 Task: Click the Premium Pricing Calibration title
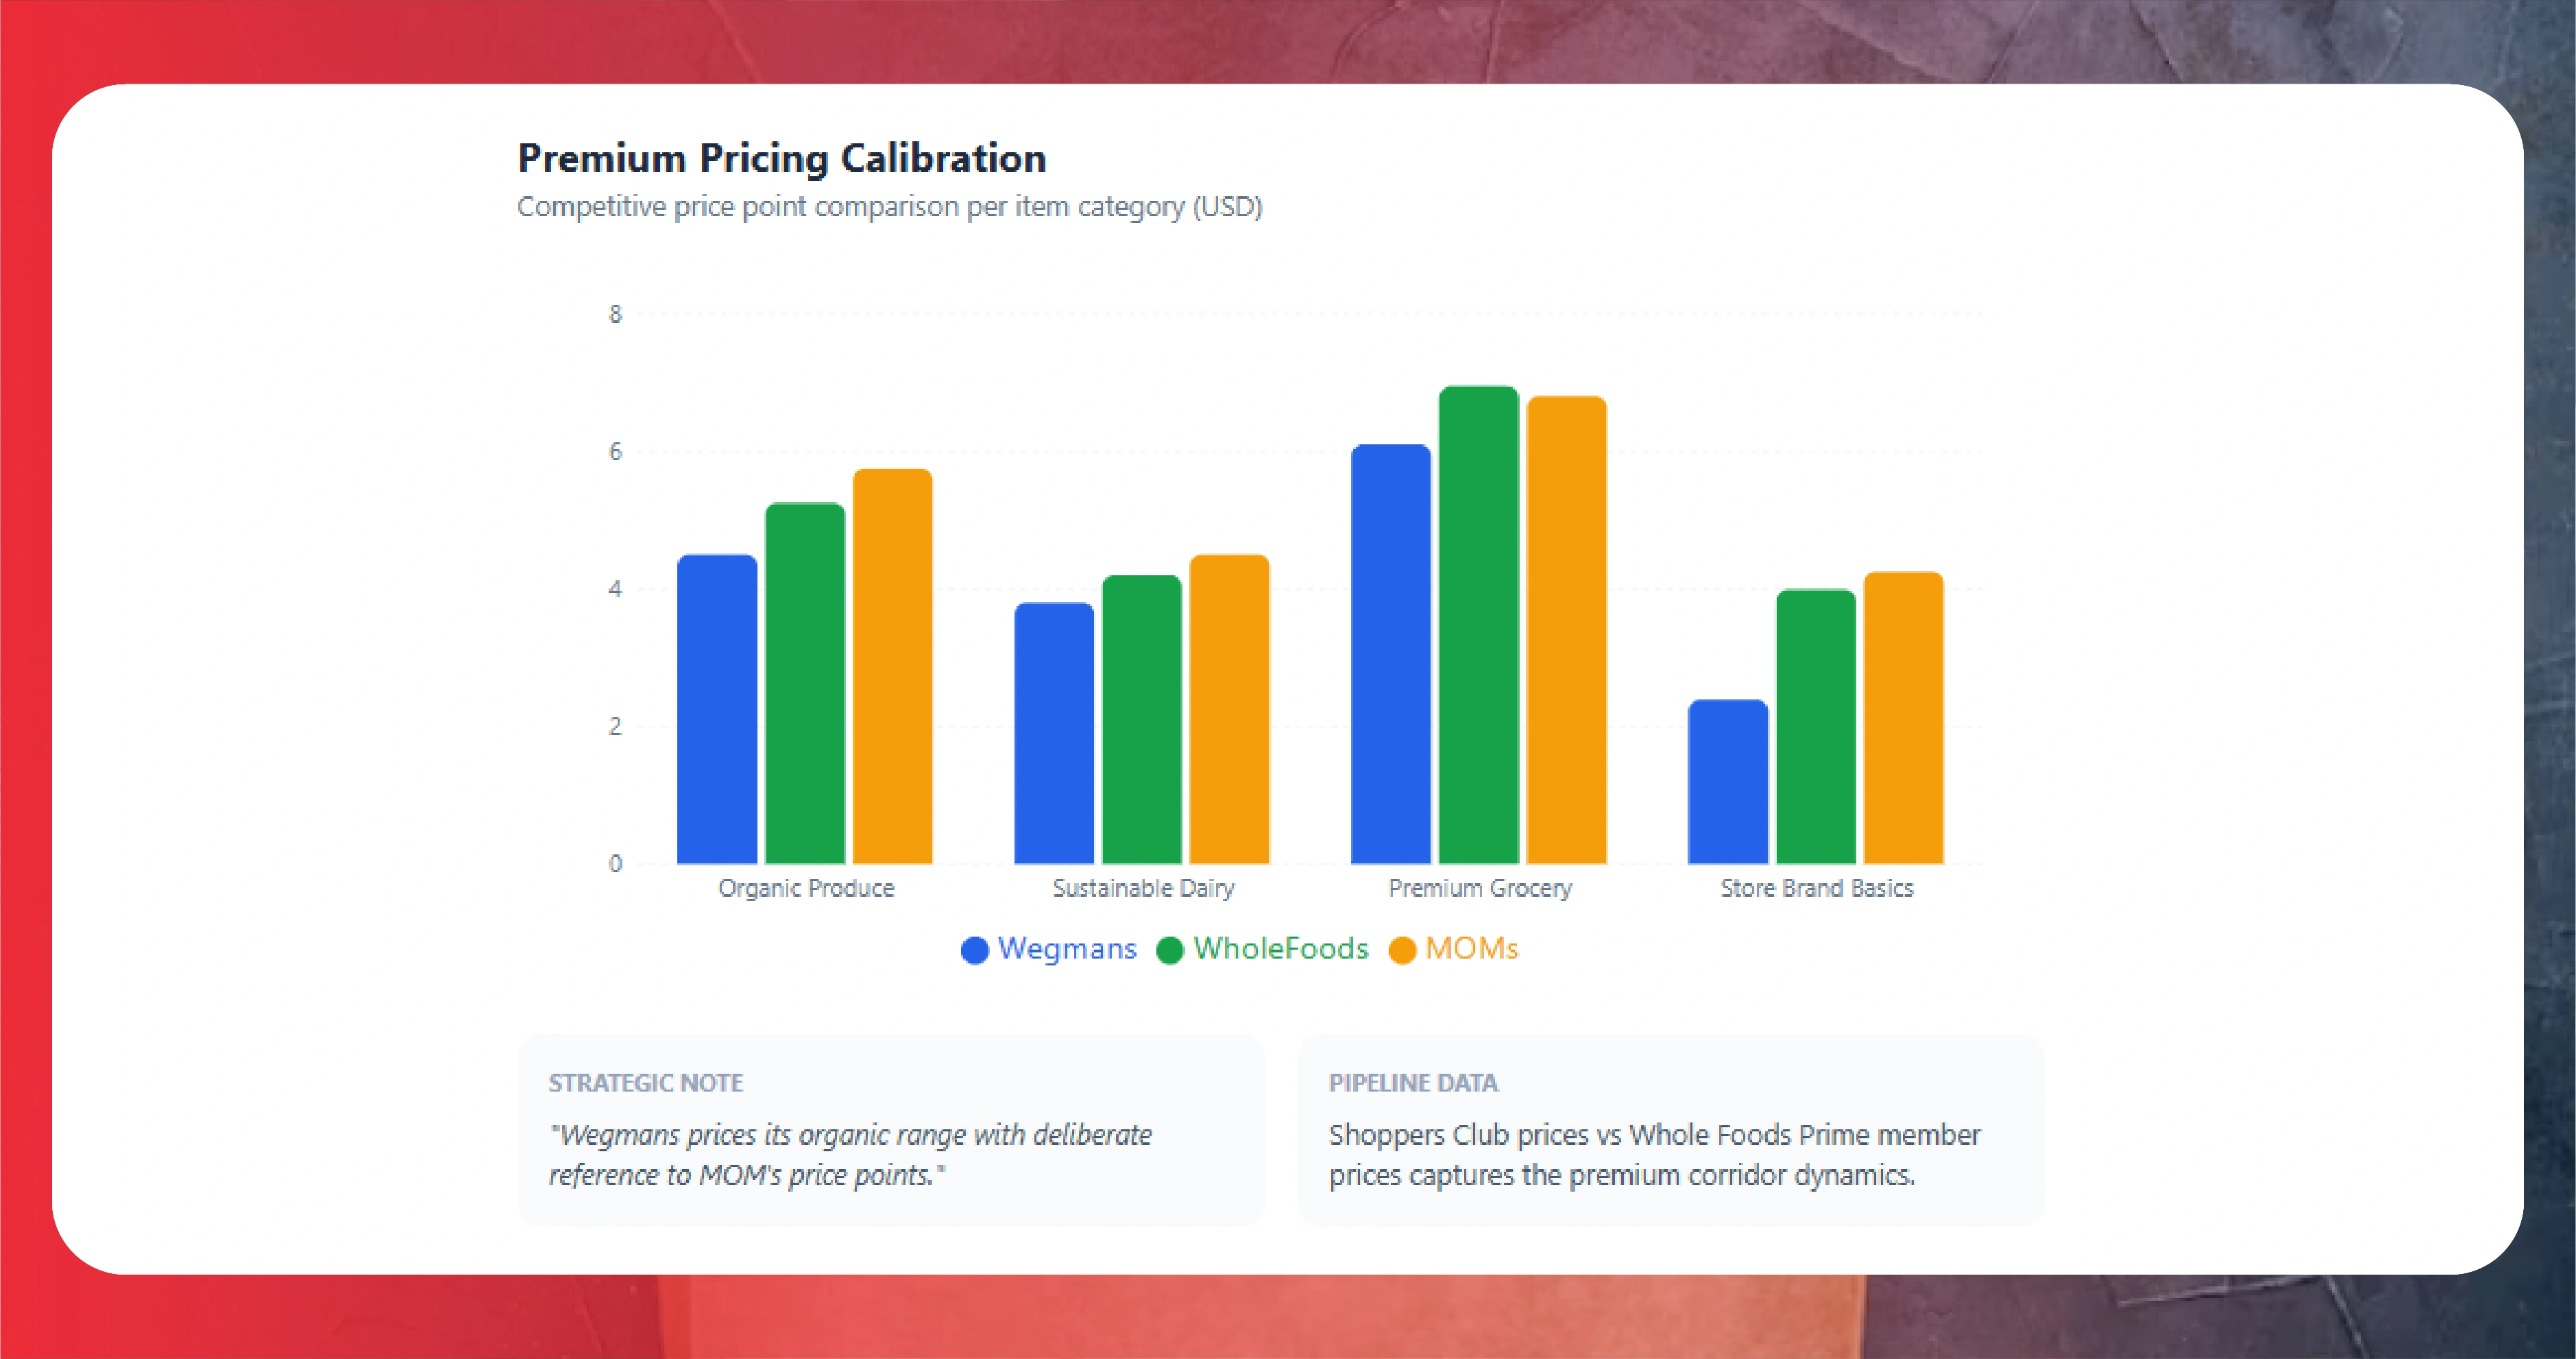tap(781, 158)
